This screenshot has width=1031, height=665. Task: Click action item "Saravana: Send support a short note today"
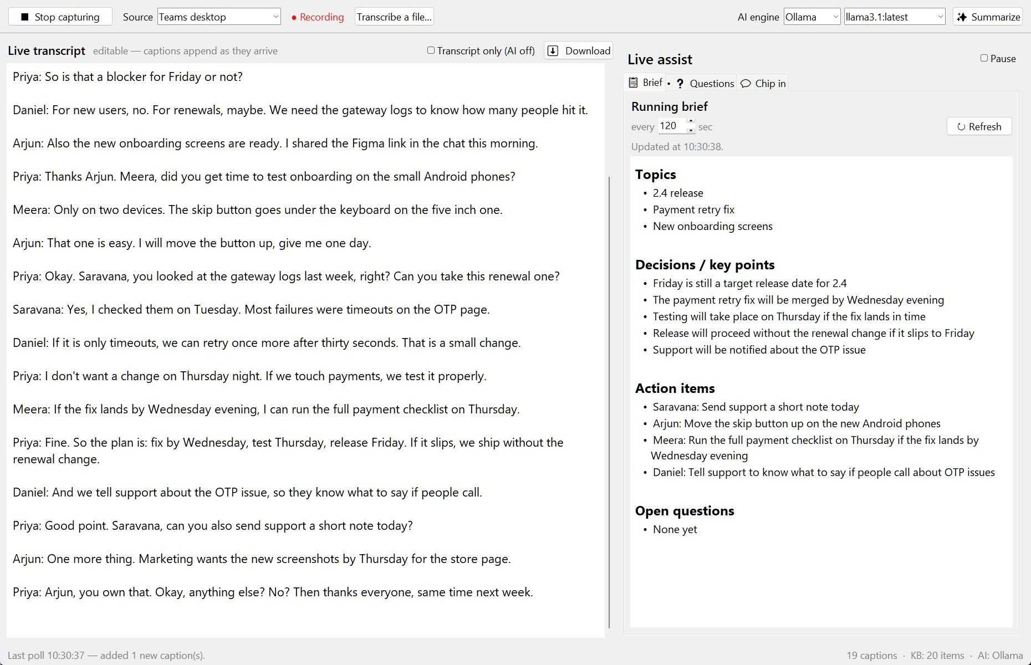756,407
